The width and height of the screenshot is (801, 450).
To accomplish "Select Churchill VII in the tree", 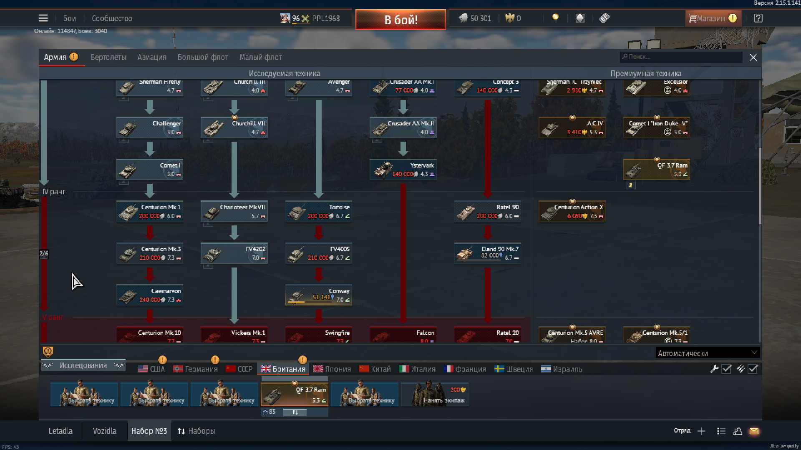I will tap(234, 127).
